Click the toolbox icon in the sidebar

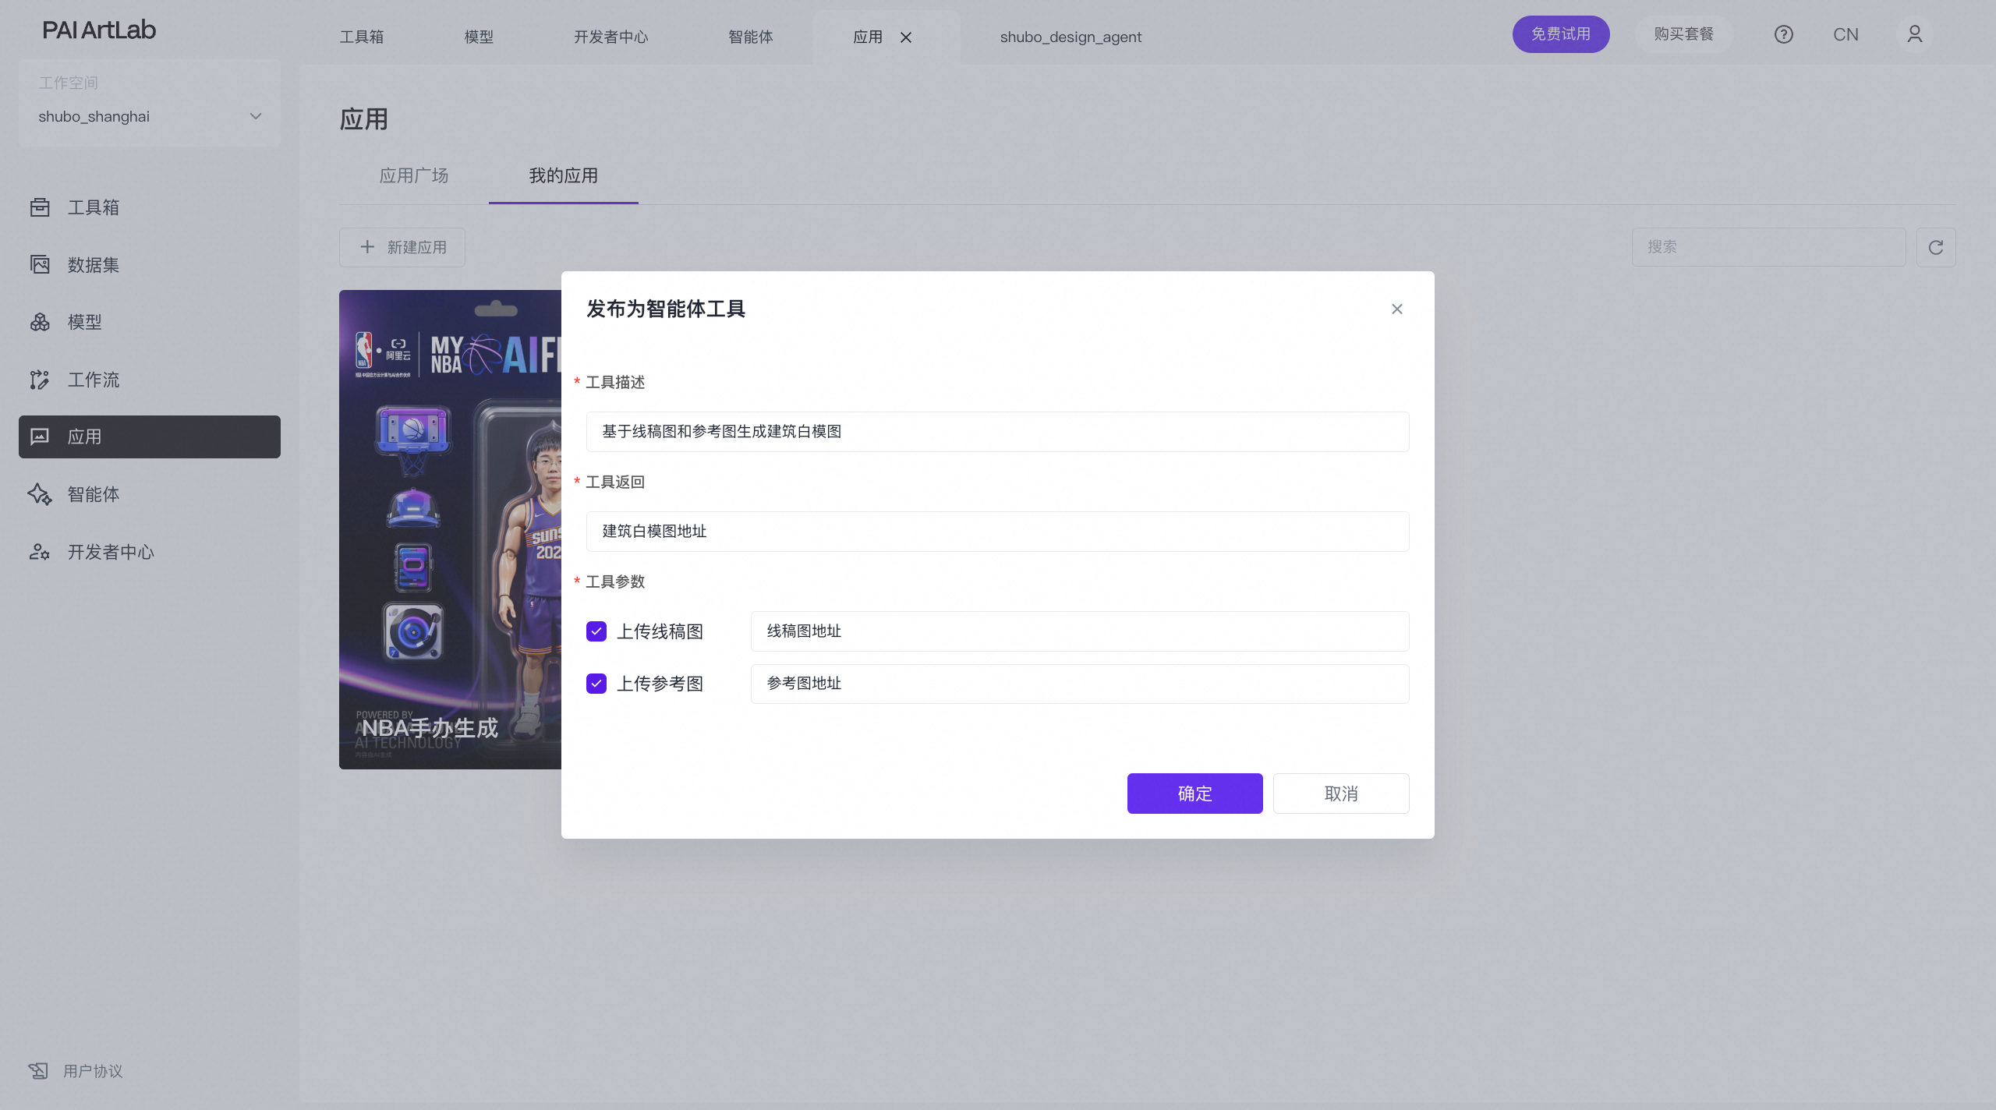click(40, 207)
